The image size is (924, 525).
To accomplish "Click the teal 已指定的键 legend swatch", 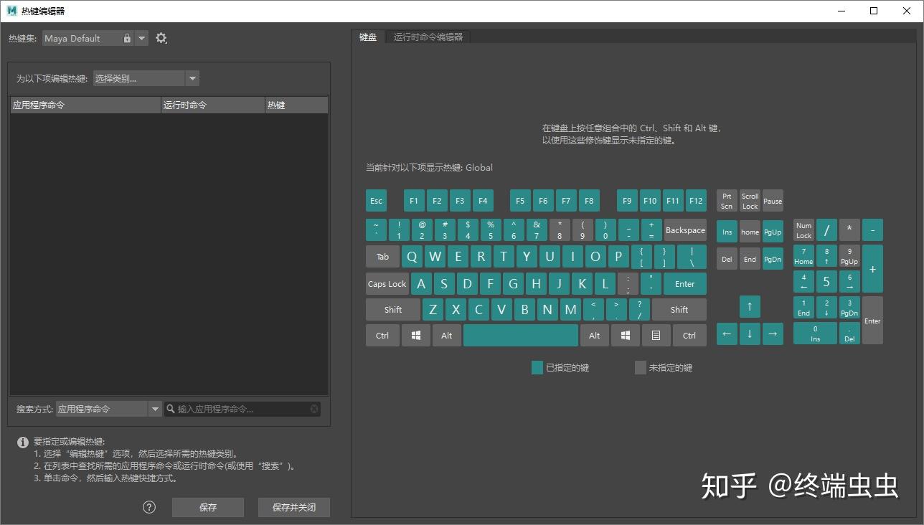I will tap(537, 367).
